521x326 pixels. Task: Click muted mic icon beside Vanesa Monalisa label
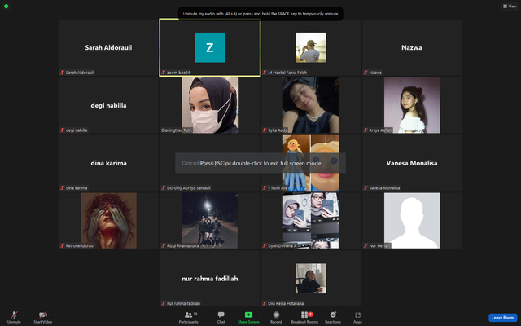[x=366, y=188]
